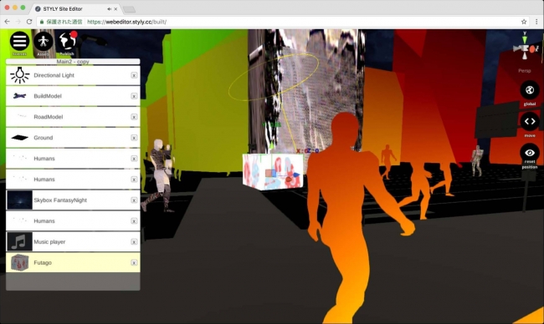Open the Assets panel icon

[x=44, y=41]
